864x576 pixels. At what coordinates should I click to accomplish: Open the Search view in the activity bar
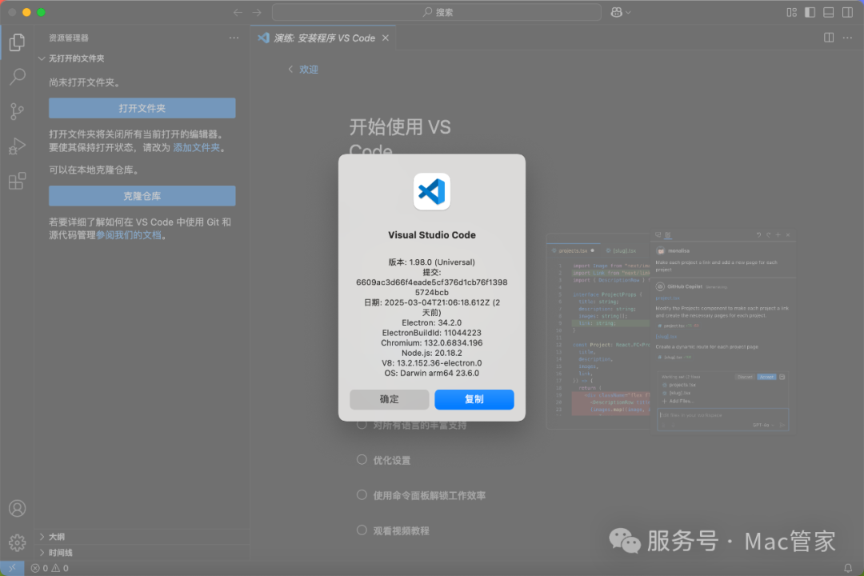tap(17, 77)
